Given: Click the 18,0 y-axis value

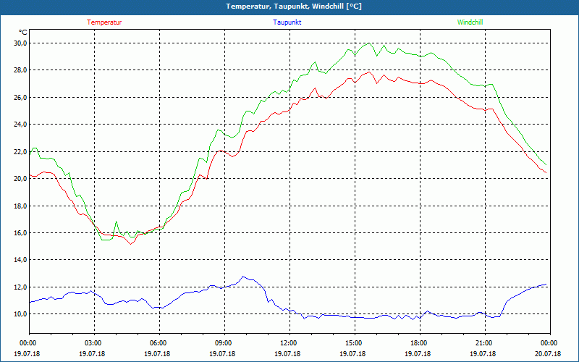Looking at the screenshot, I should 21,206.
